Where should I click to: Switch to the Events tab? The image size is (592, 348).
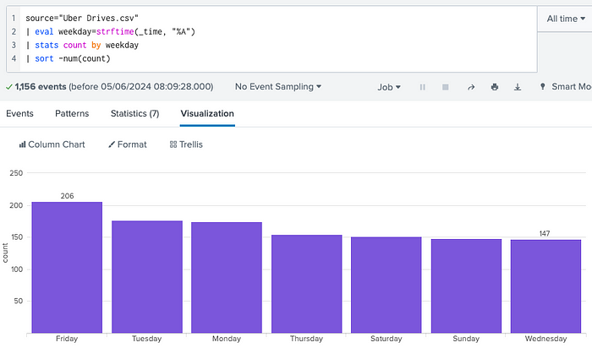click(x=19, y=113)
